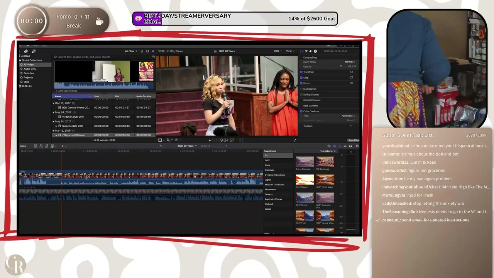
Task: Select Cross Dissolve transition thumbnail
Action: (x=305, y=162)
